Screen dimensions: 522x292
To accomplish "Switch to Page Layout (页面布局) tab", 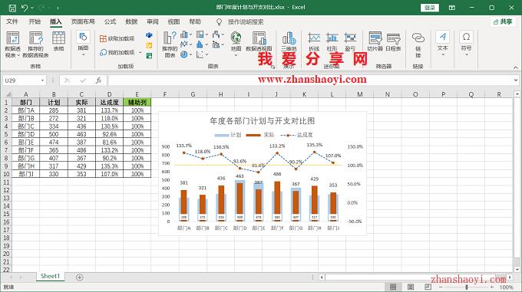I will (83, 21).
